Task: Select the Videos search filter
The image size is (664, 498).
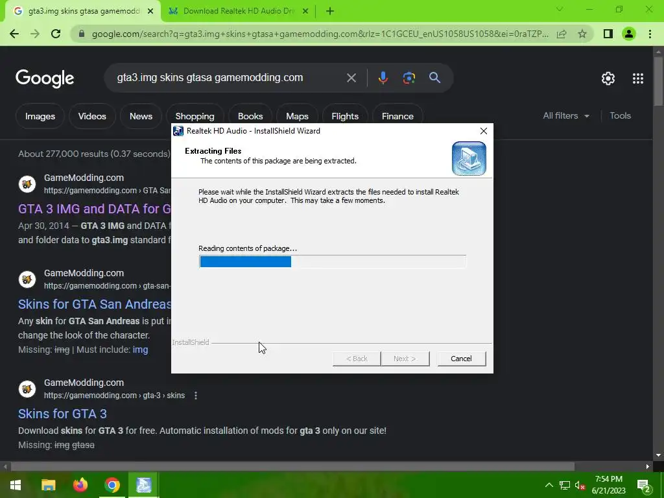Action: [x=92, y=116]
